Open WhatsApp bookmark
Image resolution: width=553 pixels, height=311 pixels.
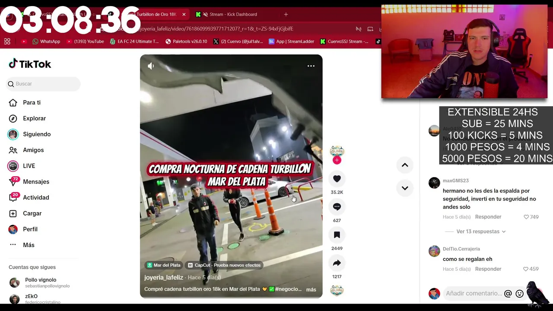click(46, 41)
